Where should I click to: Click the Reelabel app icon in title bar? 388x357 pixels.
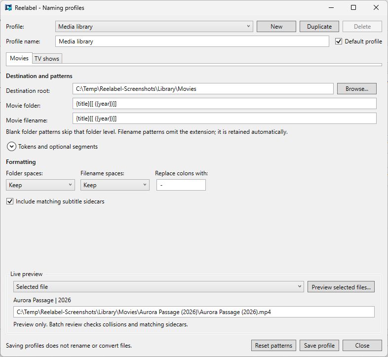pyautogui.click(x=8, y=8)
